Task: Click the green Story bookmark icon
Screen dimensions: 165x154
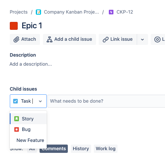Action: coord(17,119)
